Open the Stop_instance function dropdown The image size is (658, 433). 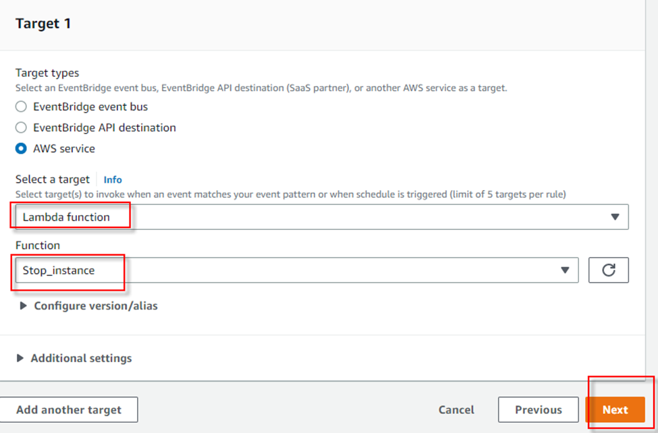pos(297,270)
